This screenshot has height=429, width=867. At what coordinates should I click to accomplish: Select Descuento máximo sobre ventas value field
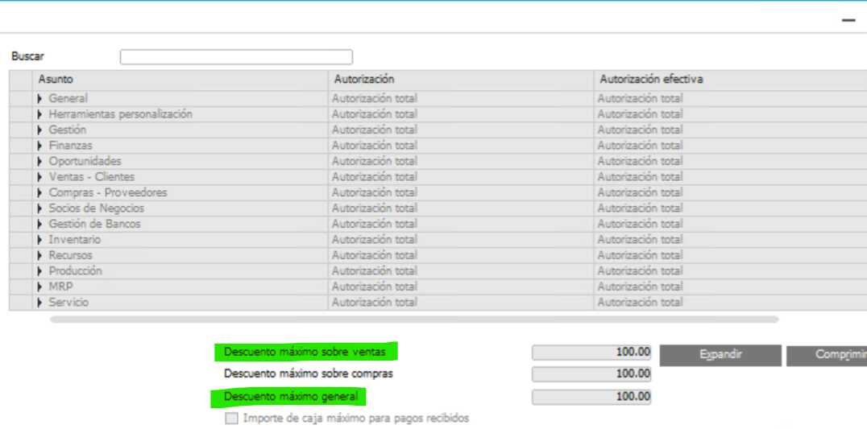(x=591, y=353)
